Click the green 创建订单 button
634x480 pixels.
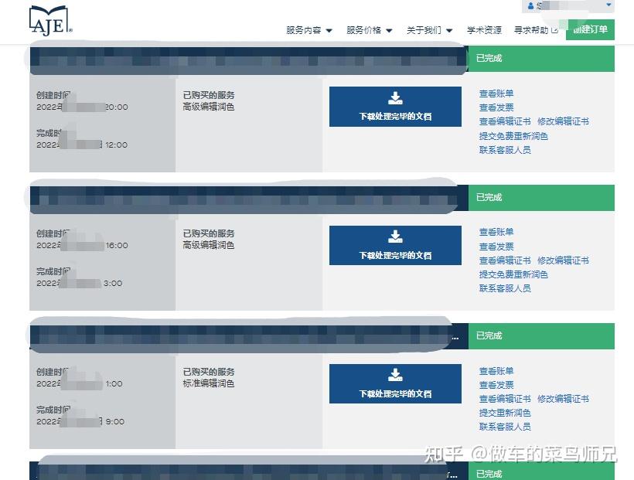[590, 29]
